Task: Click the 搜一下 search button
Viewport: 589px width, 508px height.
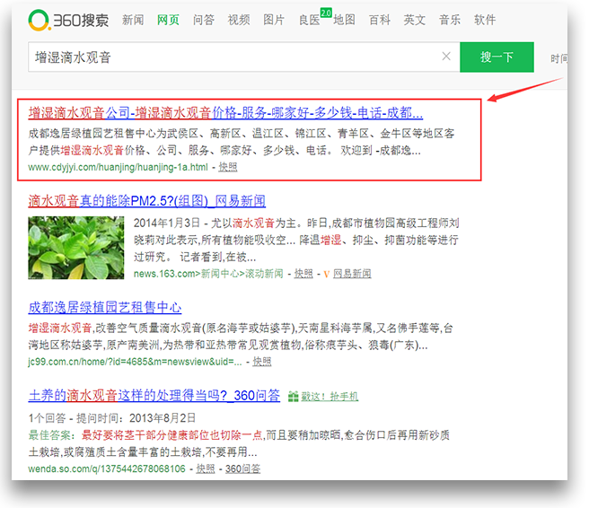Action: [497, 57]
